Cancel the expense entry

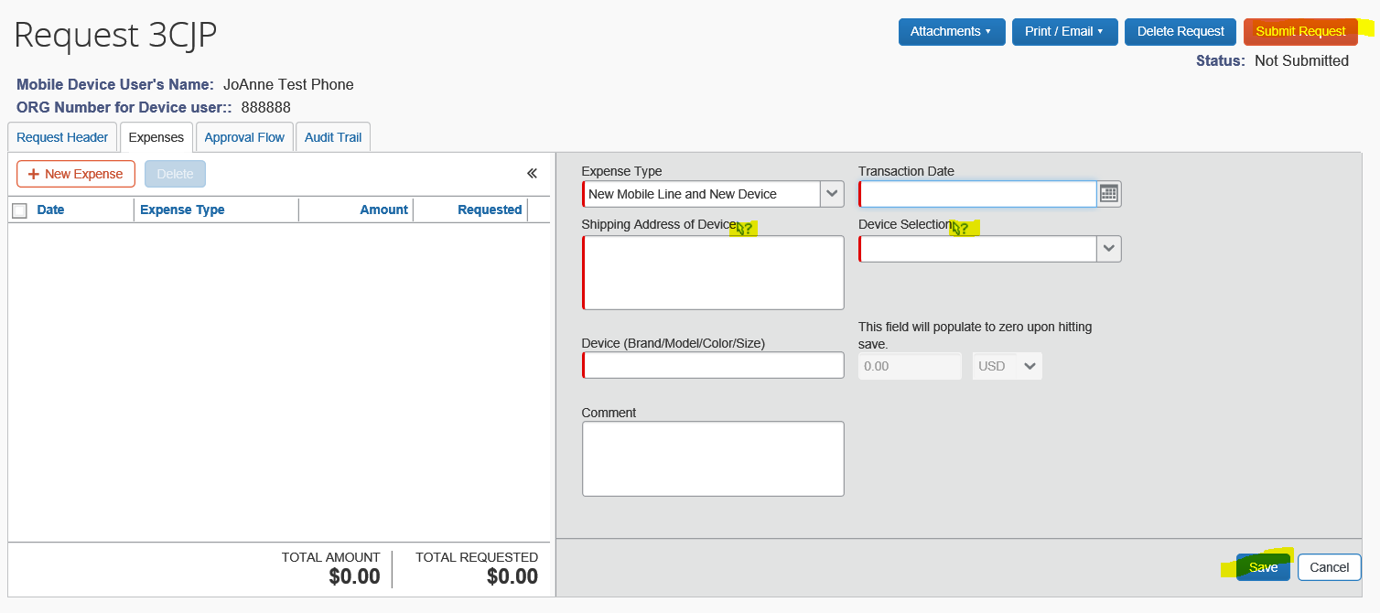pos(1329,567)
